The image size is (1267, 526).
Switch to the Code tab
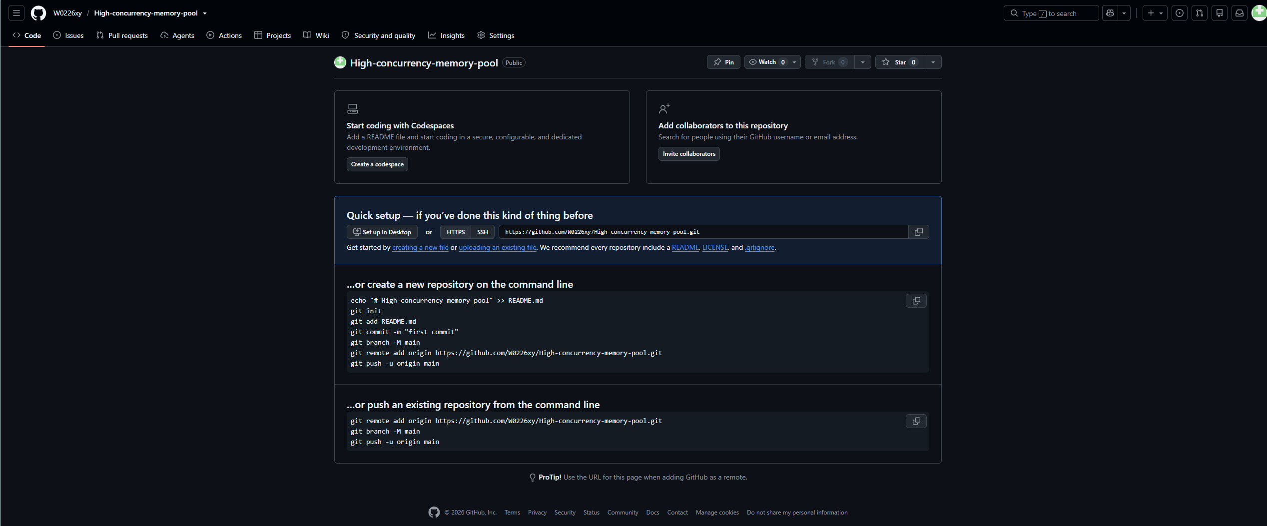tap(27, 35)
